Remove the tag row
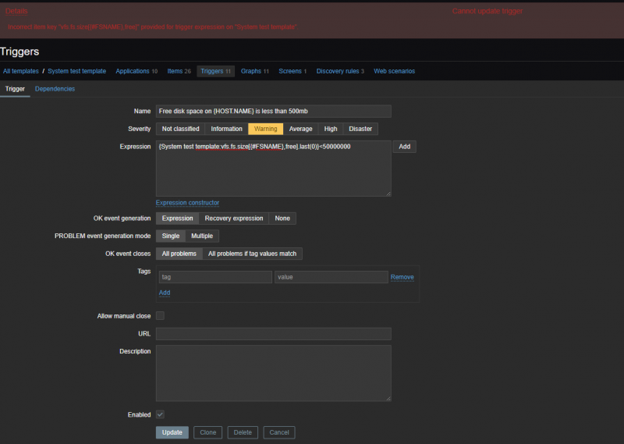Viewport: 624px width, 444px height. click(402, 277)
